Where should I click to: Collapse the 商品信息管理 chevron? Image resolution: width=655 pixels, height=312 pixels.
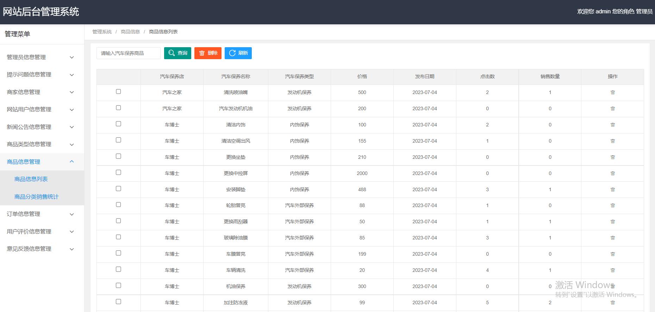pos(72,162)
